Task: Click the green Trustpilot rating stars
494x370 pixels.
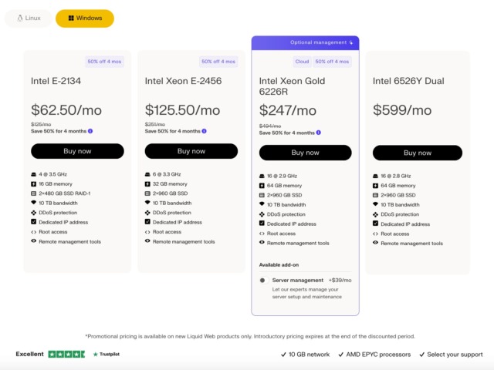Action: (x=66, y=355)
